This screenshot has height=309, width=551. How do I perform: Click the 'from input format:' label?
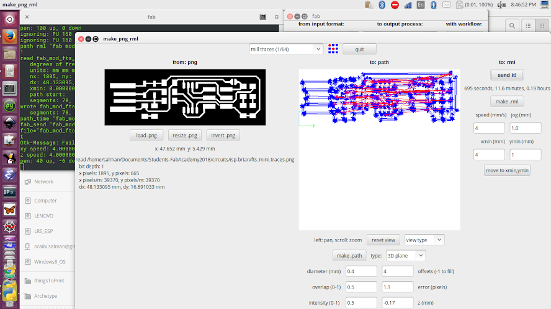321,24
